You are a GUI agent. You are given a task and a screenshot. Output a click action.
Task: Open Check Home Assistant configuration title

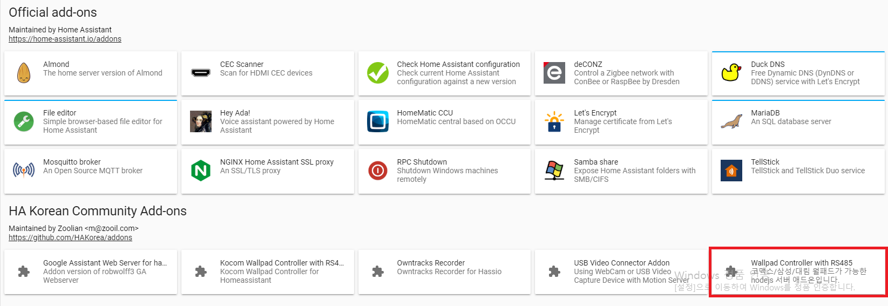click(x=458, y=64)
